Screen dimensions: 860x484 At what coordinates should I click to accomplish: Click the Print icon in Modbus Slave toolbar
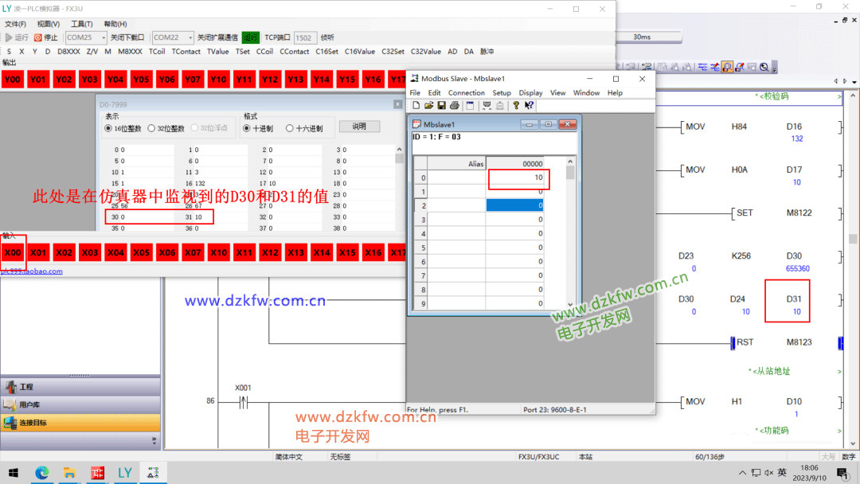click(454, 105)
